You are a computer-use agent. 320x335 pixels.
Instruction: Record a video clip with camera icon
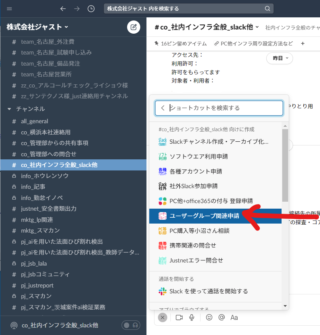pyautogui.click(x=179, y=318)
